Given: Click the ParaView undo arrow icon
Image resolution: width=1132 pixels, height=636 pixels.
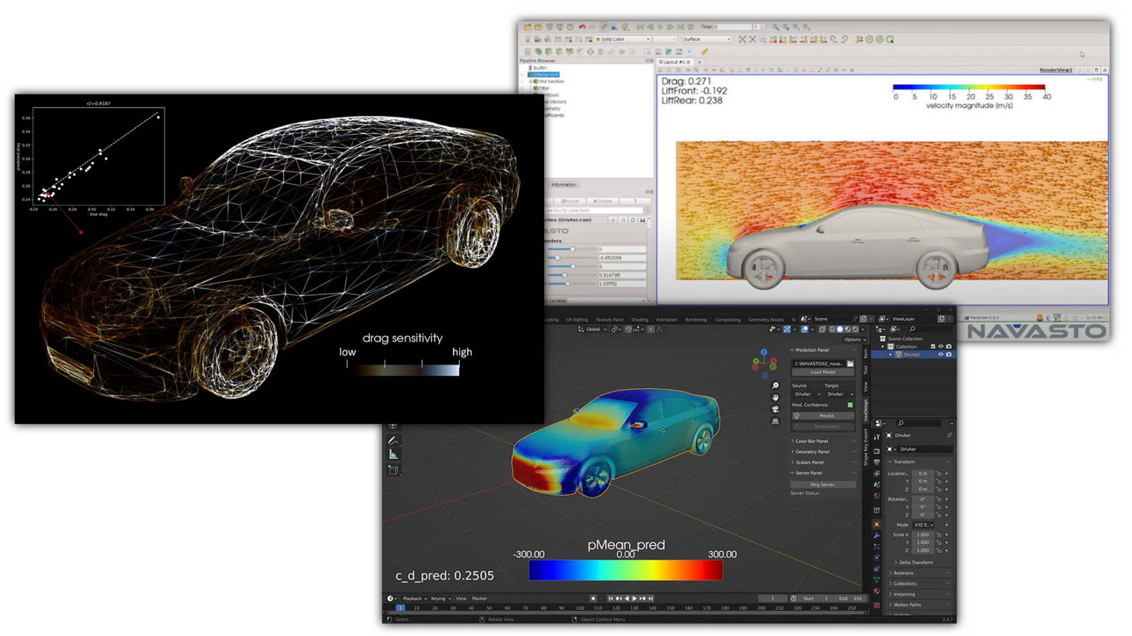Looking at the screenshot, I should click(582, 27).
